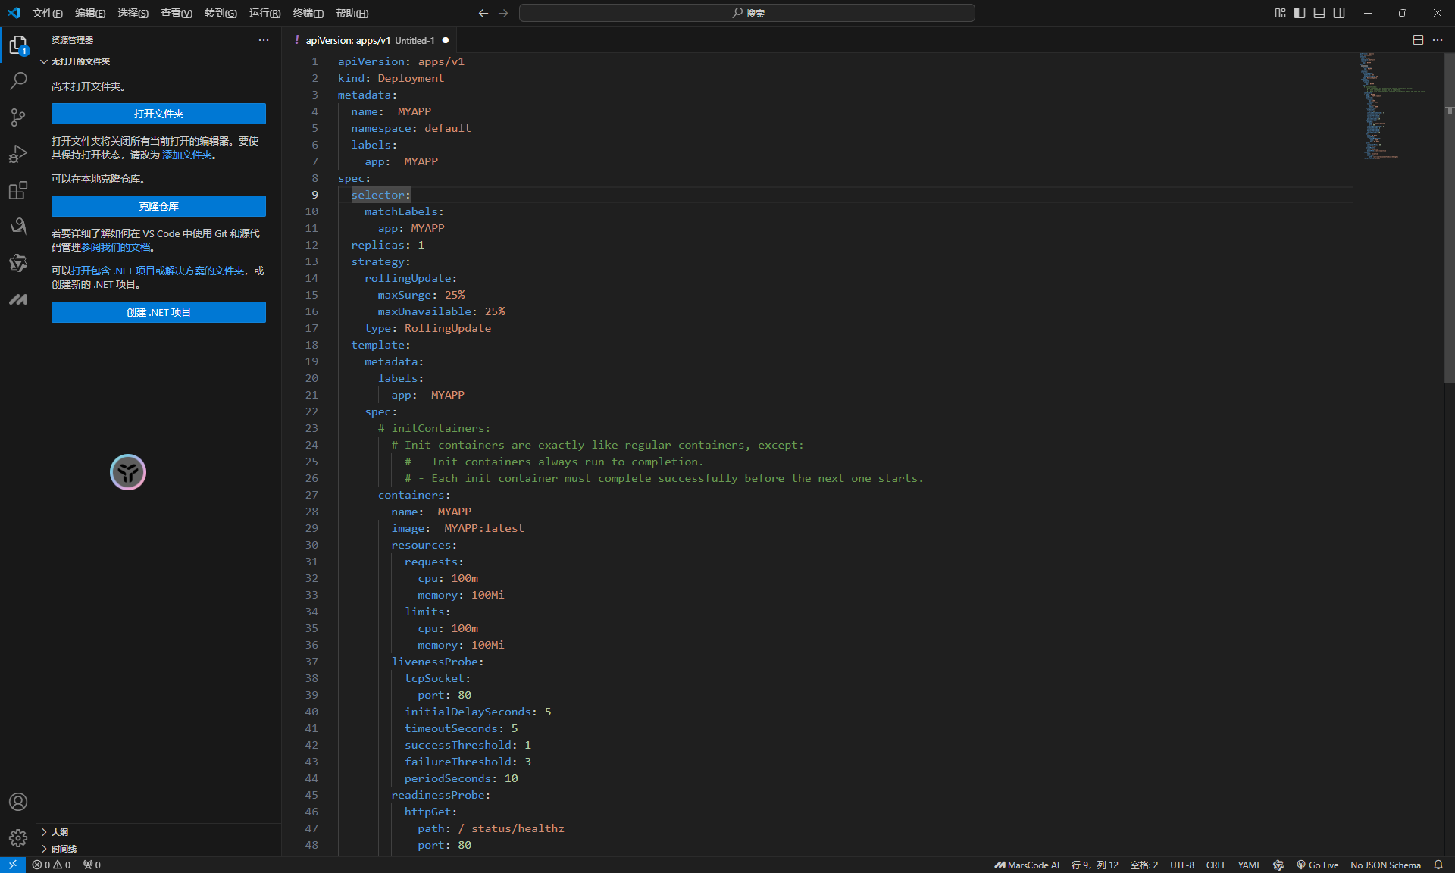Click the notifications bell in status bar
Viewport: 1455px width, 873px height.
[1438, 865]
